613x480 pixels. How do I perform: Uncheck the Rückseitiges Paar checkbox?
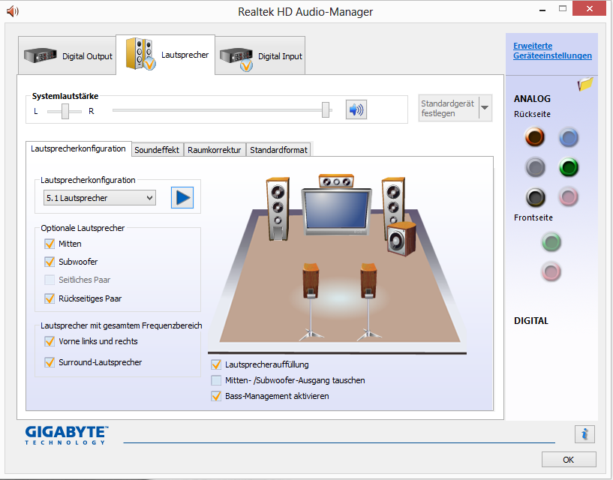50,298
